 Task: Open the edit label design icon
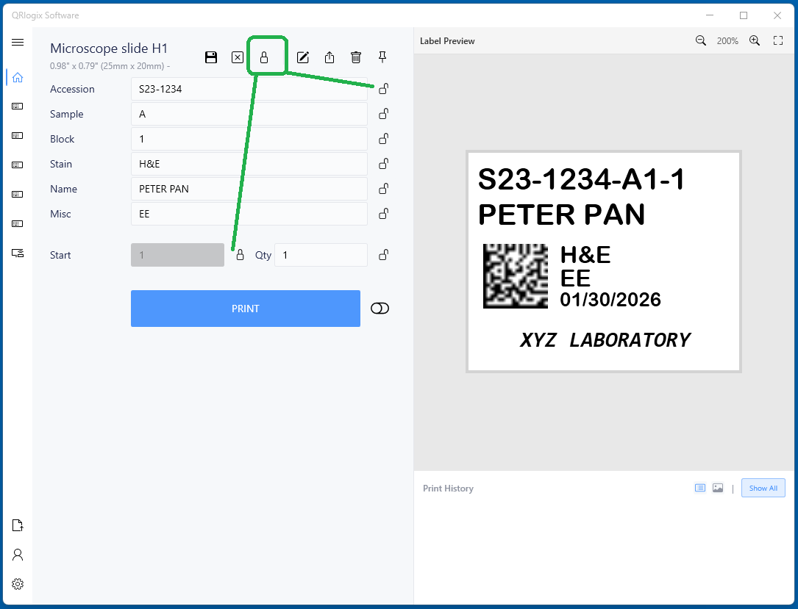click(x=302, y=57)
